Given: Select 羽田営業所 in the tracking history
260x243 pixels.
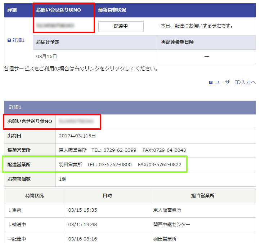Looking at the screenshot, I should click(165, 239).
